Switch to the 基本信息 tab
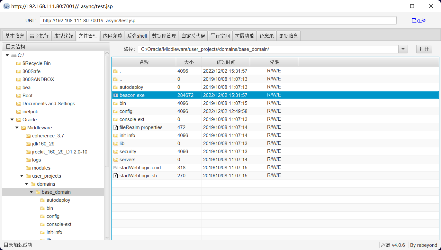This screenshot has height=250, width=441. [15, 36]
